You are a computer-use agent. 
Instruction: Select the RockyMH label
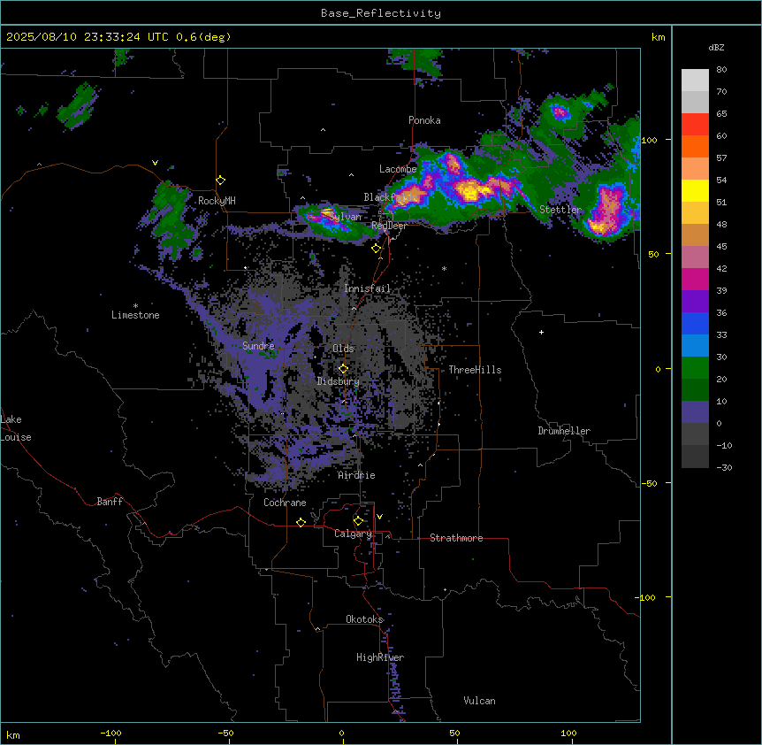(217, 201)
